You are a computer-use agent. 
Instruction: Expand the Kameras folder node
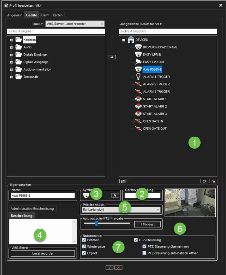[11, 40]
